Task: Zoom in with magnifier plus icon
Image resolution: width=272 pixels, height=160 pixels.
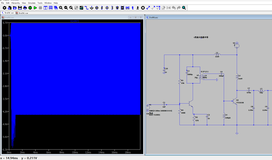Action: pos(61,8)
